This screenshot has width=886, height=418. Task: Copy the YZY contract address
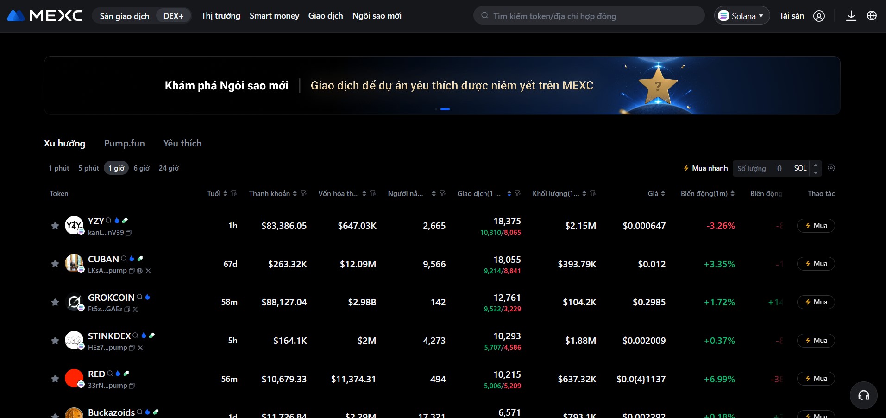point(129,233)
